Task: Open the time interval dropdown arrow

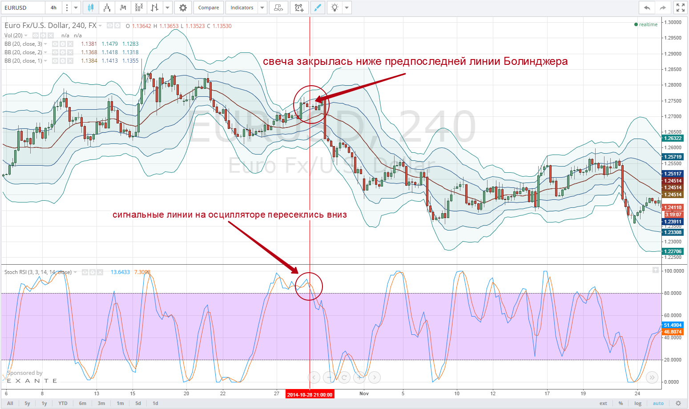Action: tap(76, 8)
